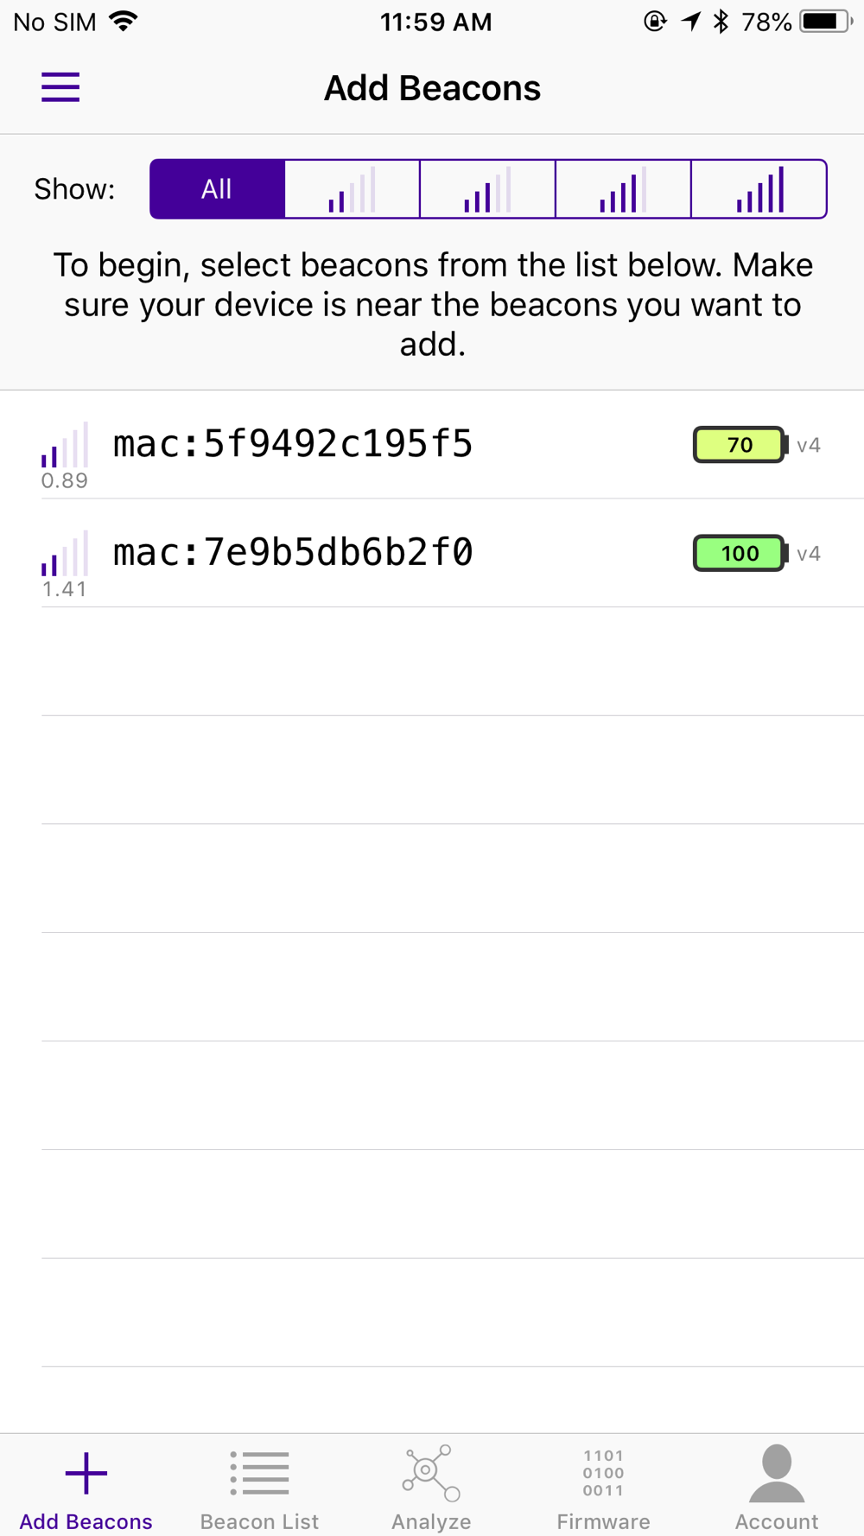Tap the 70 battery level indicator
The height and width of the screenshot is (1536, 864).
pyautogui.click(x=740, y=445)
